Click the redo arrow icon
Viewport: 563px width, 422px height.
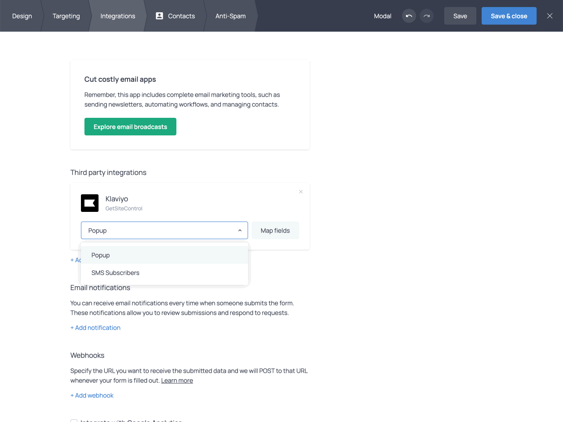tap(427, 16)
